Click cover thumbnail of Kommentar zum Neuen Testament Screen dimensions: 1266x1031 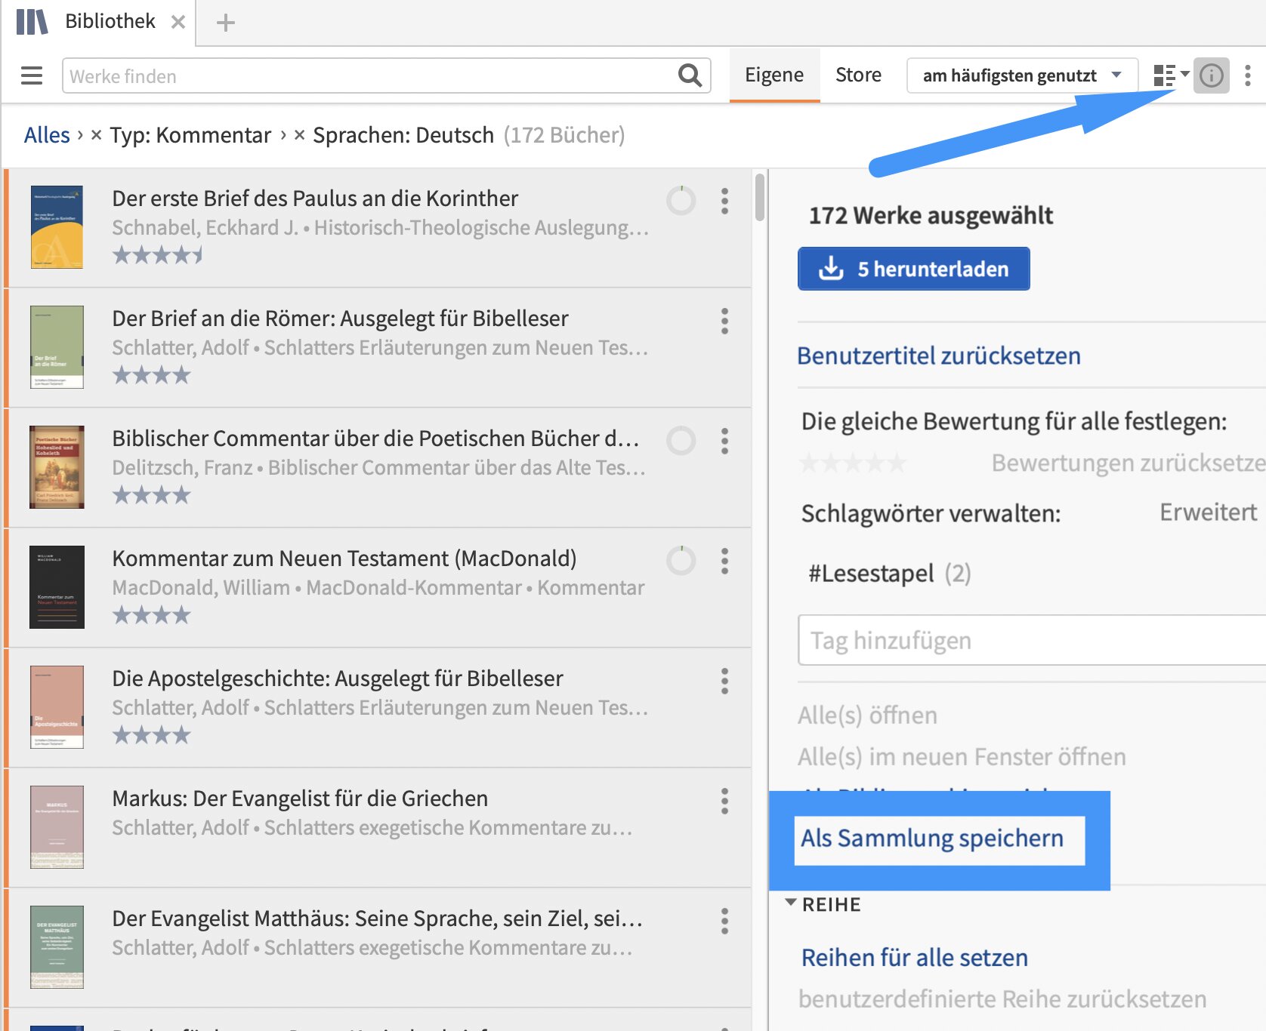pyautogui.click(x=57, y=587)
